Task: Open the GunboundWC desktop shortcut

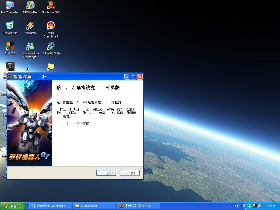Action: coord(51,5)
